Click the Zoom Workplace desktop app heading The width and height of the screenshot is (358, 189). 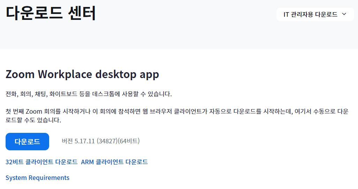pos(82,74)
